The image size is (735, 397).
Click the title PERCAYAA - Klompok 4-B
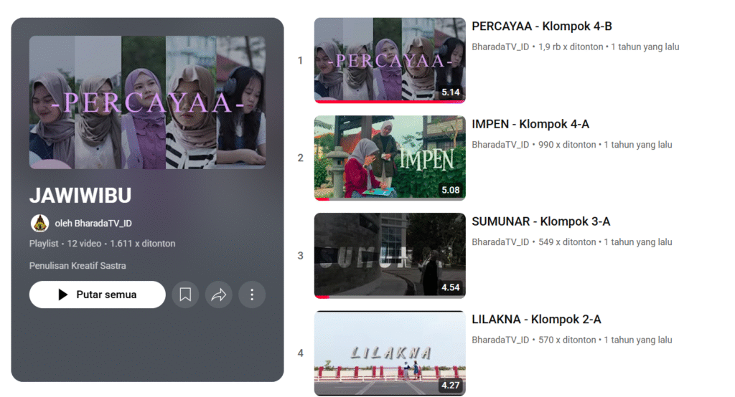point(541,27)
